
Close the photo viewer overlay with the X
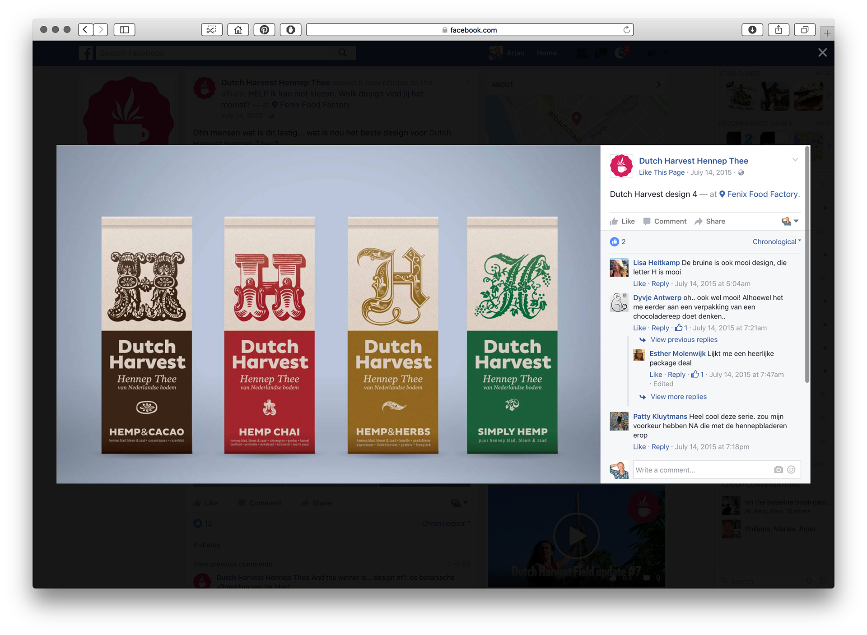click(x=822, y=53)
